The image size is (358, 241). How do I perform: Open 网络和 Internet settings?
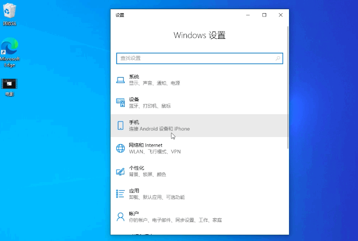[199, 149]
